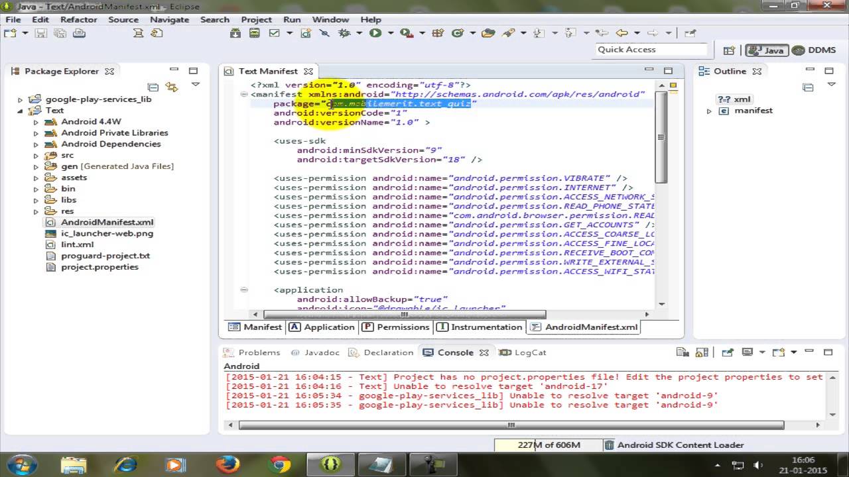The image size is (849, 477).
Task: Open the Window menu
Action: [x=330, y=19]
